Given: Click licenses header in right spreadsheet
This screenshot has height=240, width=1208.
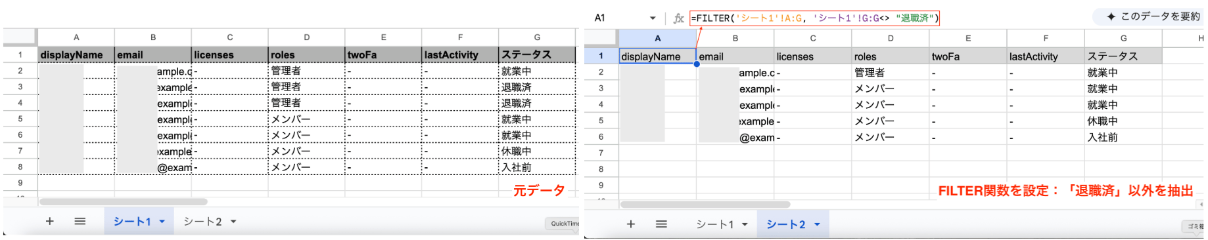Looking at the screenshot, I should coord(812,56).
